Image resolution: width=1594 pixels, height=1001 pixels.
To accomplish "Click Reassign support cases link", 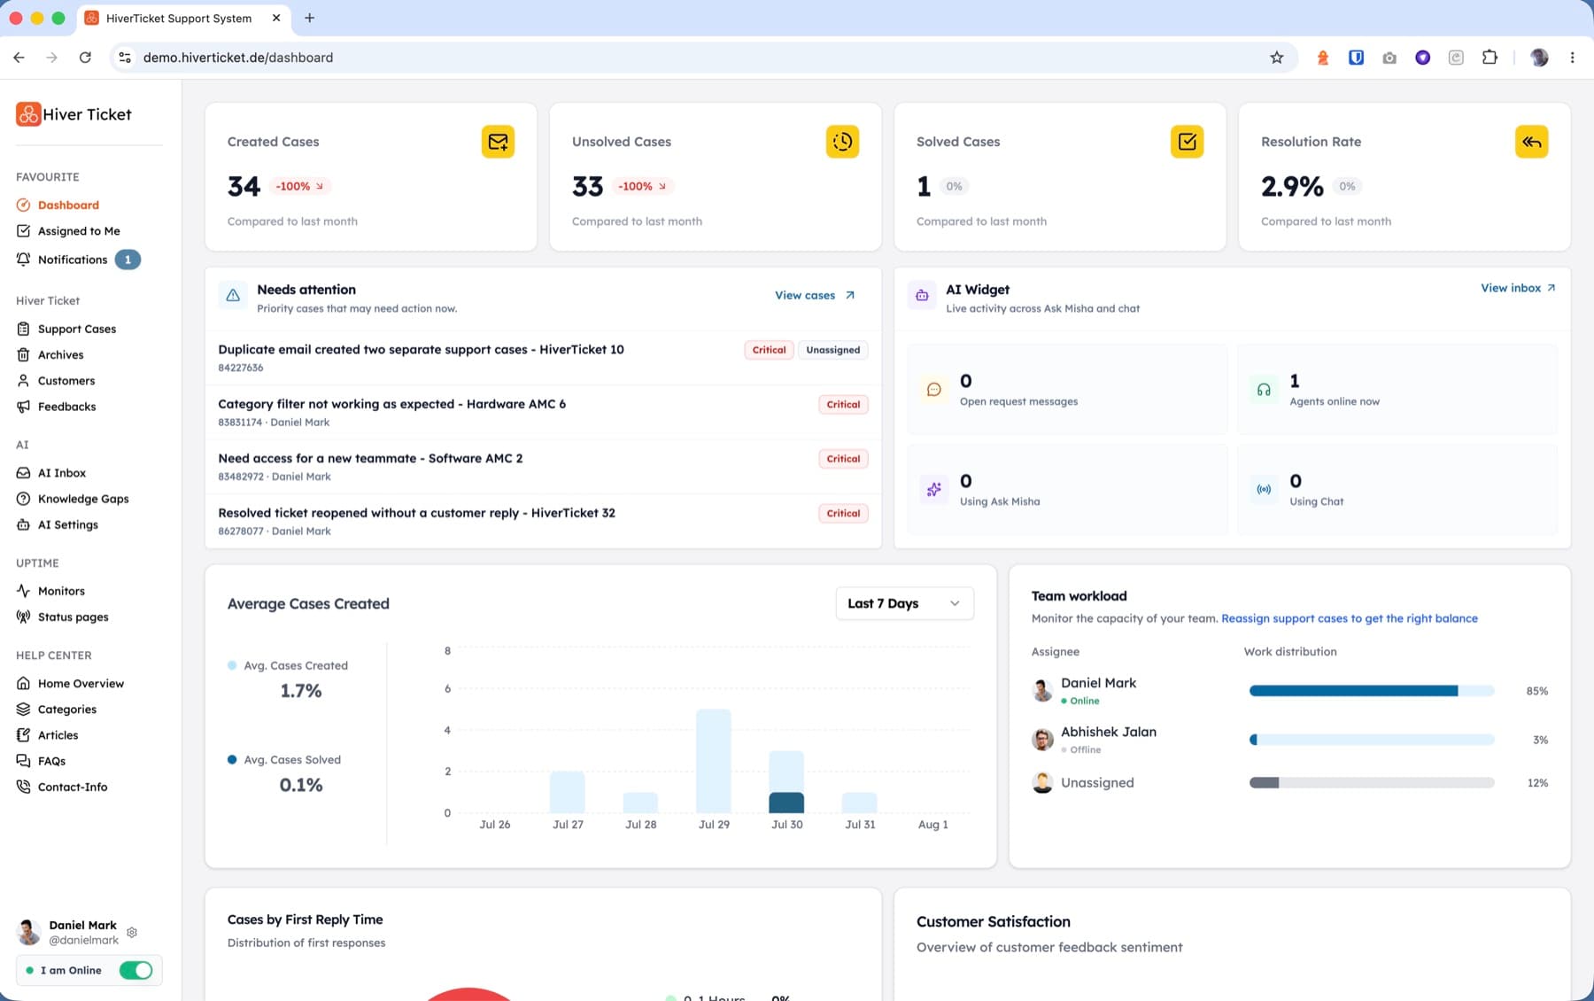I will pos(1349,618).
